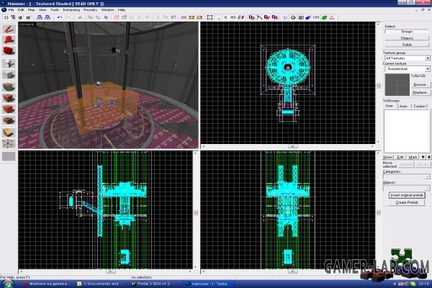Select the Block tool

coord(9,75)
